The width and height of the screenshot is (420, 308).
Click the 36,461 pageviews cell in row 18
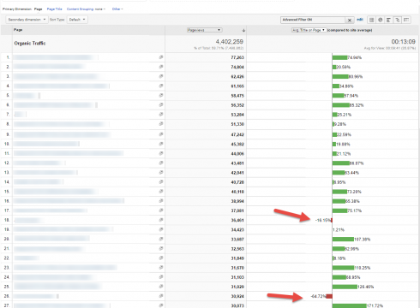pyautogui.click(x=237, y=220)
